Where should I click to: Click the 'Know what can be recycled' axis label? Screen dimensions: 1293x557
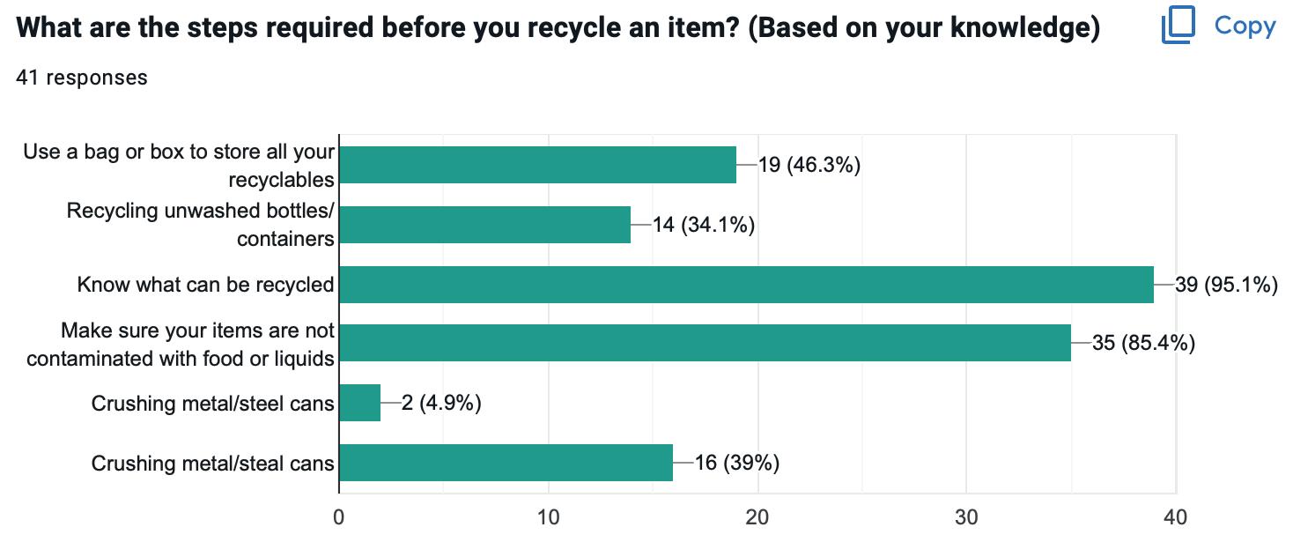click(x=206, y=285)
